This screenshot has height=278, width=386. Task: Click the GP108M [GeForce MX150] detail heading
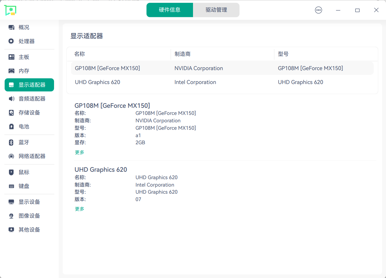click(x=112, y=106)
